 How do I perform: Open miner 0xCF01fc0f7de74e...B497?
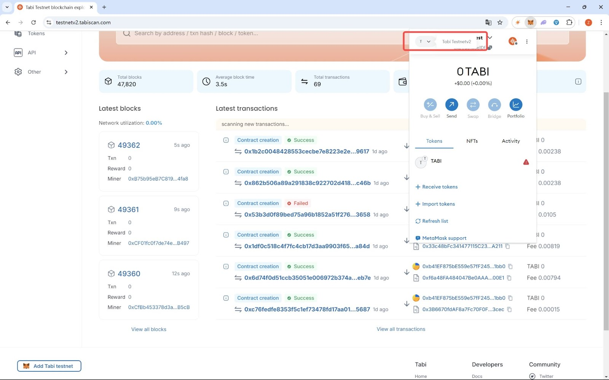(159, 243)
